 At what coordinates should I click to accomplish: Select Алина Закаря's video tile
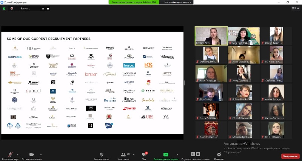(277, 92)
